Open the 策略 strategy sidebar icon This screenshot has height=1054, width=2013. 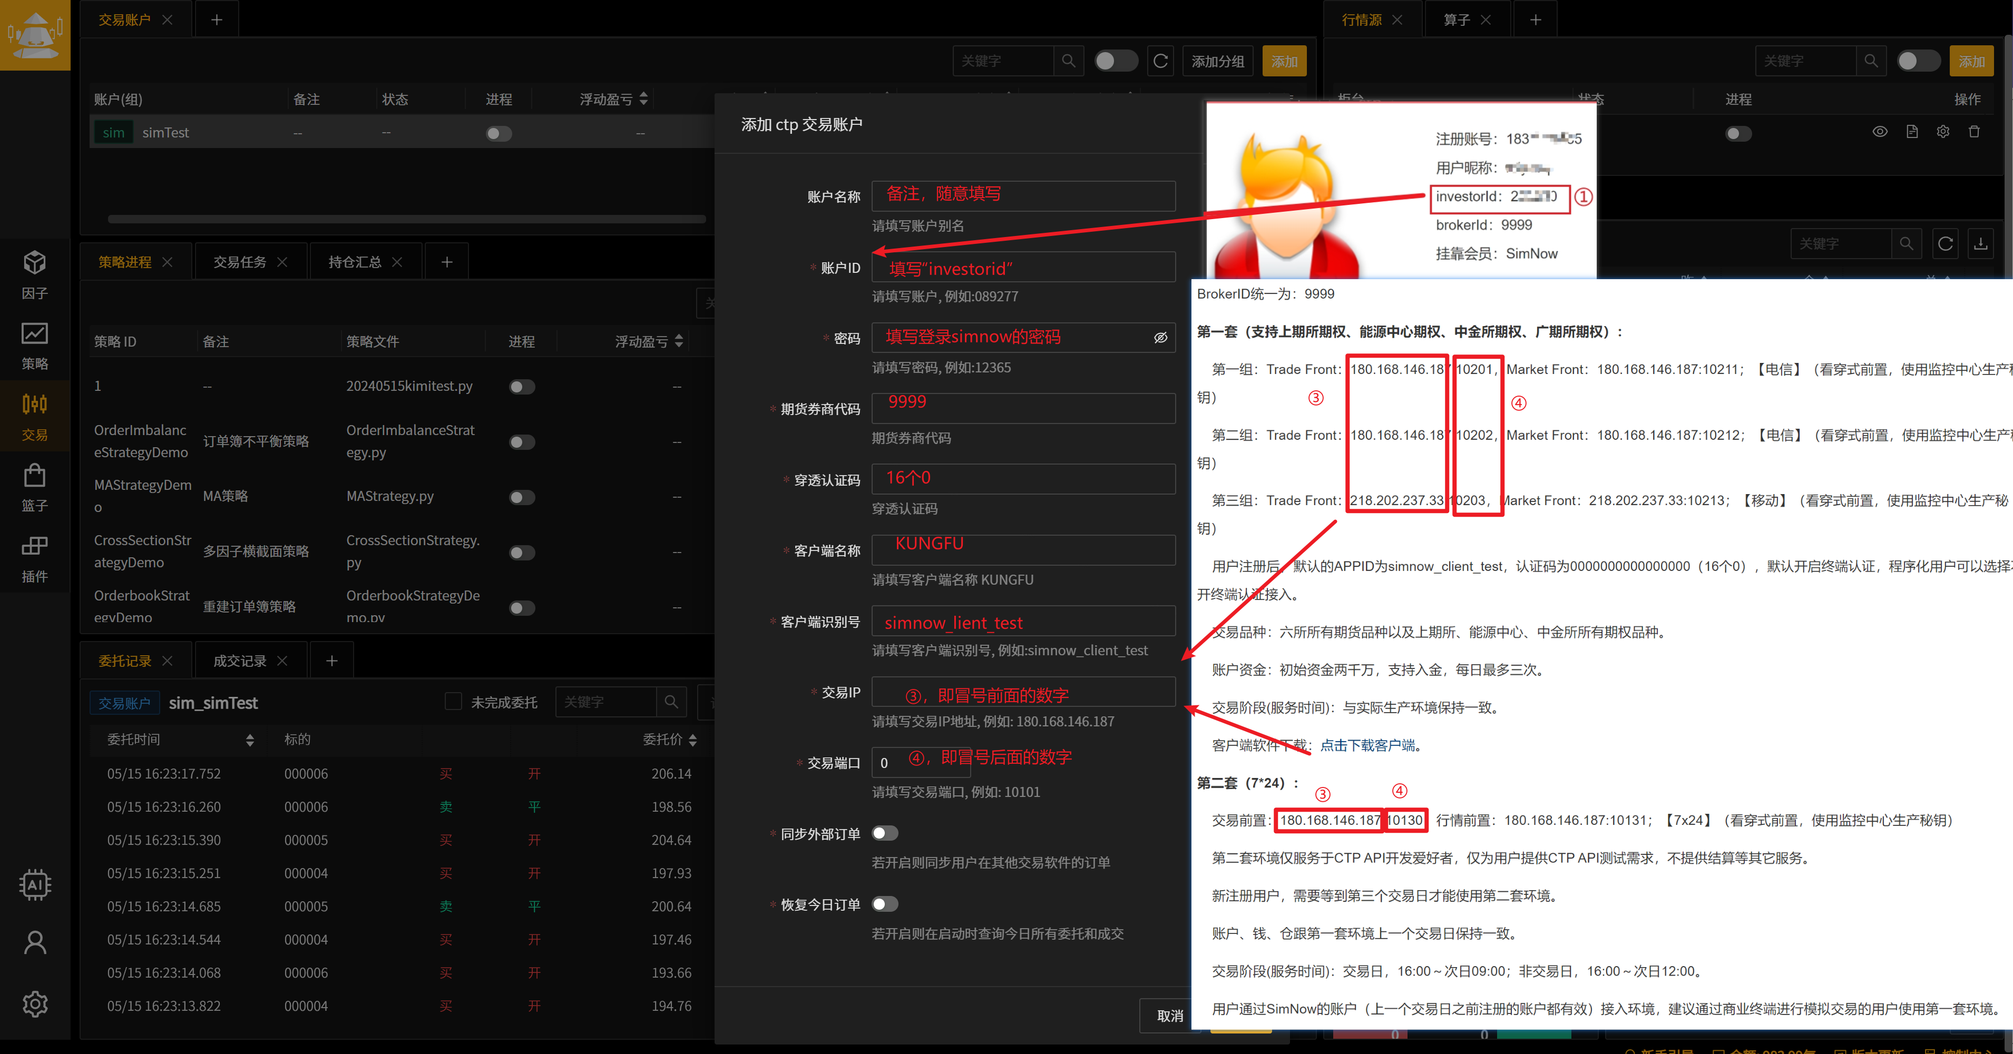tap(34, 346)
